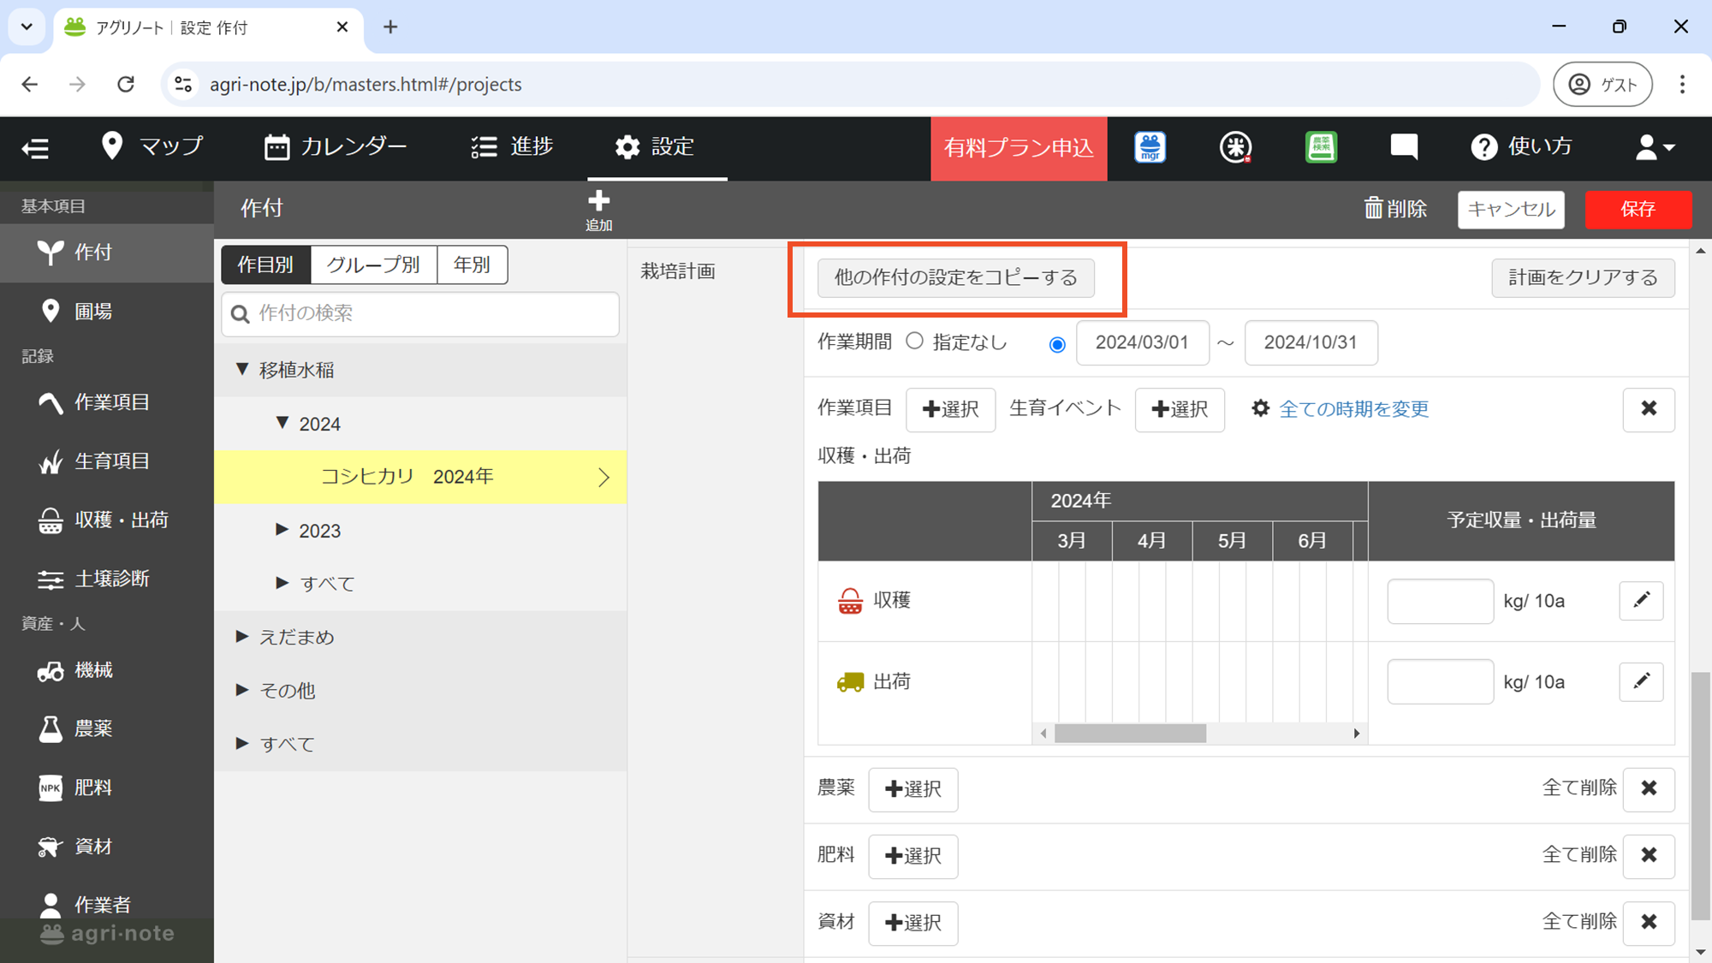
Task: Select the date range radio button
Action: coord(1057,344)
